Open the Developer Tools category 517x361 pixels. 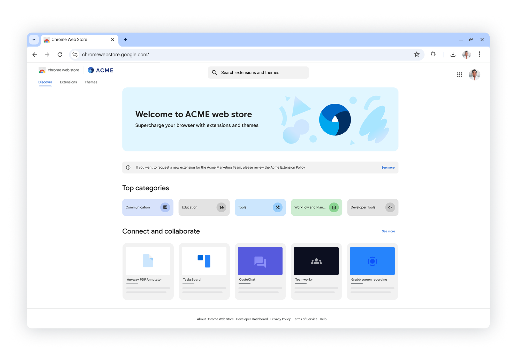click(x=373, y=207)
